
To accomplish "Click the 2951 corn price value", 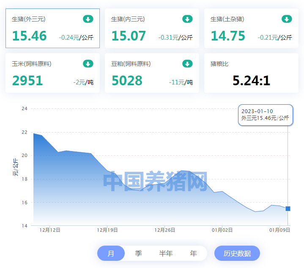I will [x=27, y=81].
